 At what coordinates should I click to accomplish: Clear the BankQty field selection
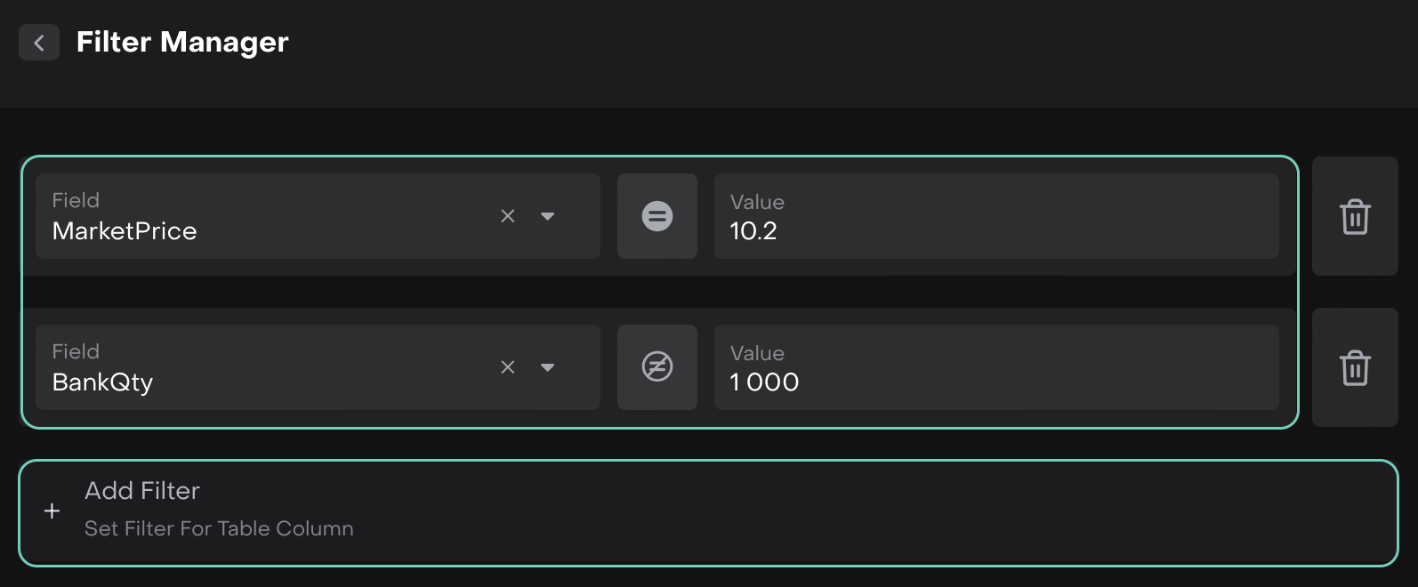[508, 367]
